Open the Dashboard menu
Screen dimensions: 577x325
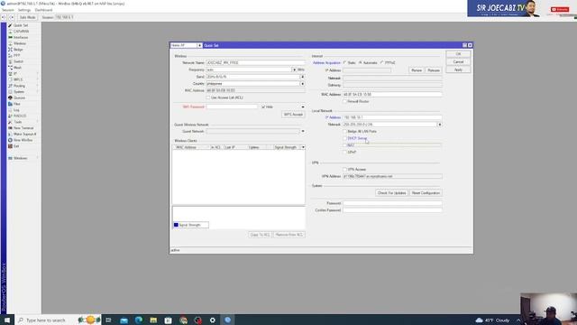tap(43, 10)
